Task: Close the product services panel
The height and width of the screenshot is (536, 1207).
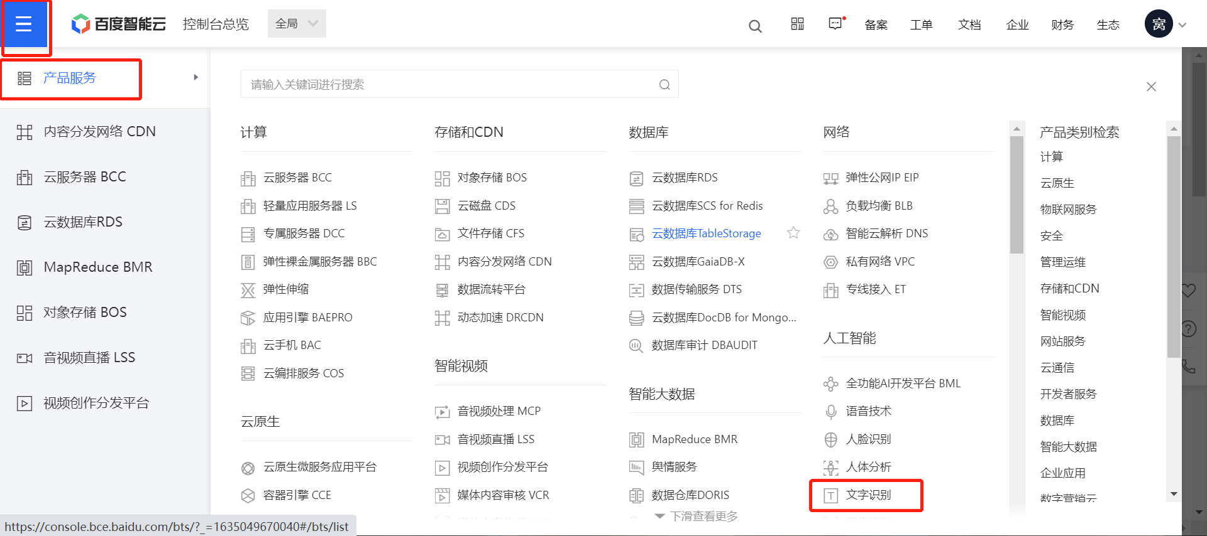Action: (1151, 87)
